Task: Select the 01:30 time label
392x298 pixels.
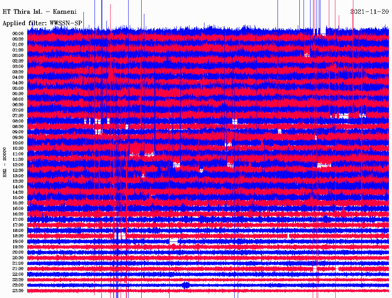Action: pyautogui.click(x=18, y=50)
